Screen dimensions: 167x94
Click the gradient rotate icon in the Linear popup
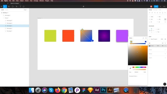coord(143,38)
